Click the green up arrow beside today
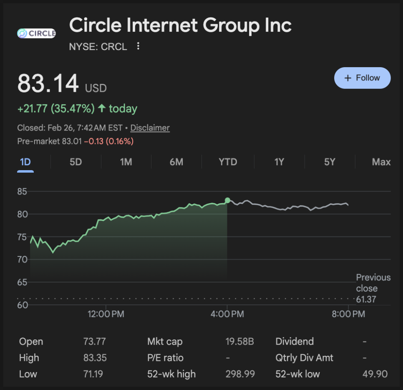Screen dimensions: 403x390 coord(102,109)
